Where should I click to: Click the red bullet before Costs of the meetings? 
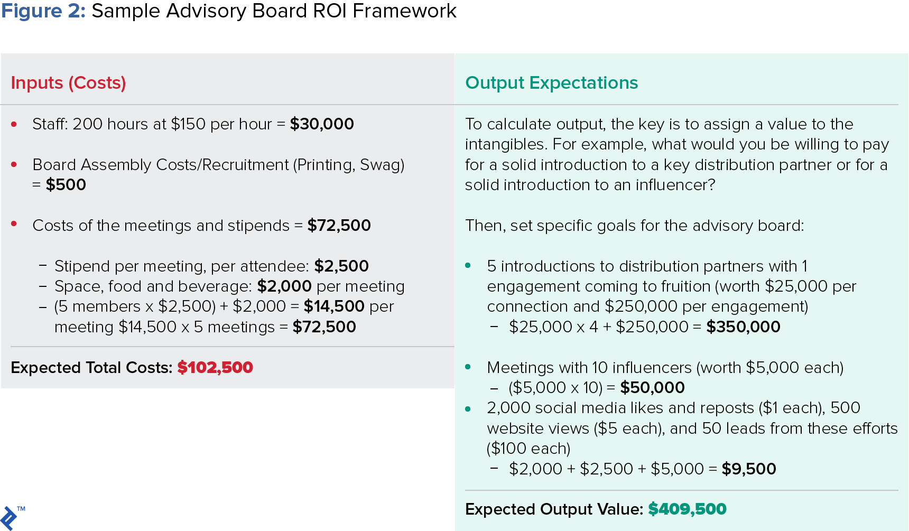(14, 225)
